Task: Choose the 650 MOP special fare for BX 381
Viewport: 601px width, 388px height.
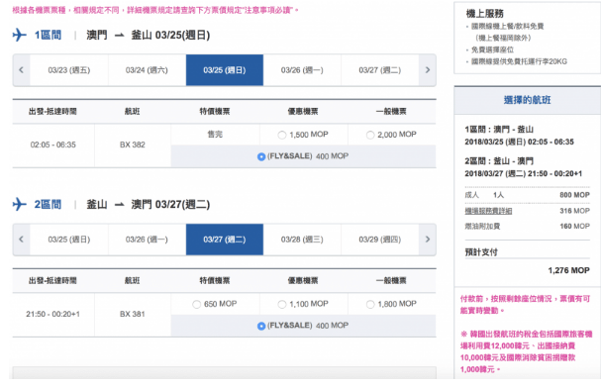Action: [197, 304]
